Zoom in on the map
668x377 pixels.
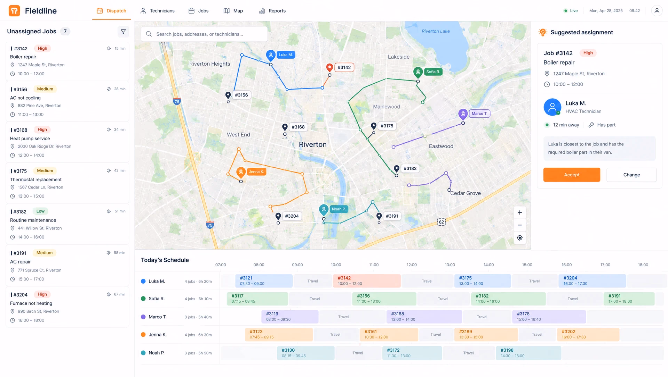(519, 212)
